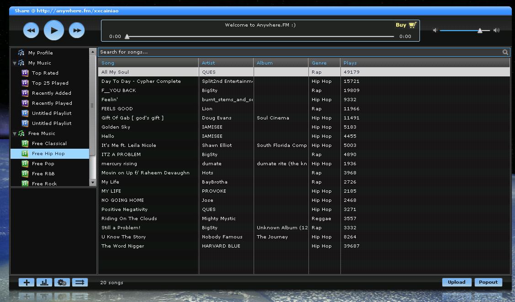Select the Free Hip Hop station
The width and height of the screenshot is (515, 302).
[x=50, y=154]
